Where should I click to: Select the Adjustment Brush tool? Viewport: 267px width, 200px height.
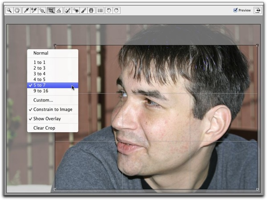pos(83,10)
